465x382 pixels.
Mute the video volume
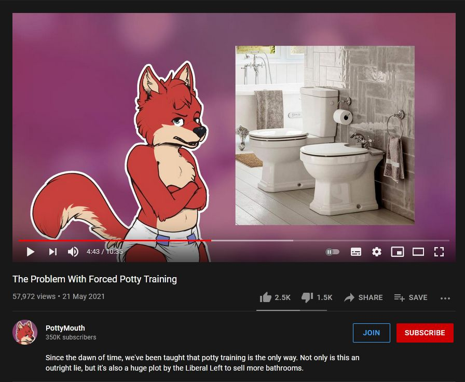tap(73, 252)
